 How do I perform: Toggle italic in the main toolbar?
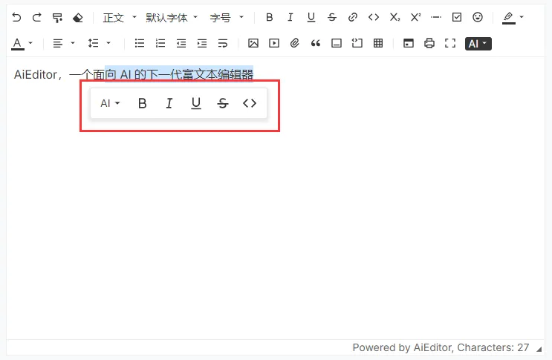click(x=290, y=17)
